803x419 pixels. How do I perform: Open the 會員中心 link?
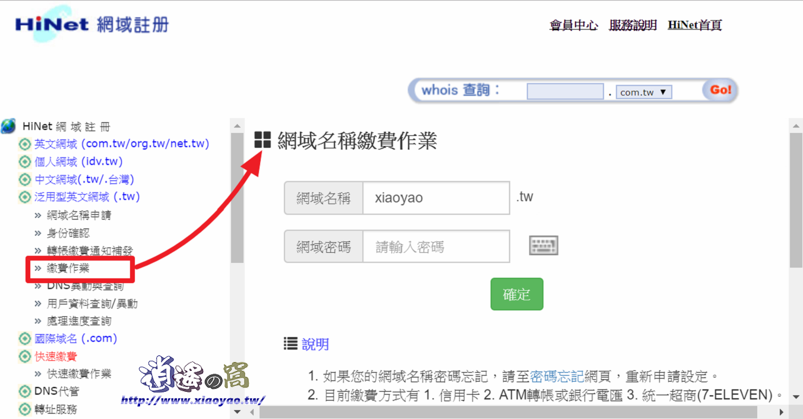574,25
